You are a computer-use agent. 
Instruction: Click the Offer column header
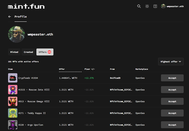pyautogui.click(x=62, y=69)
